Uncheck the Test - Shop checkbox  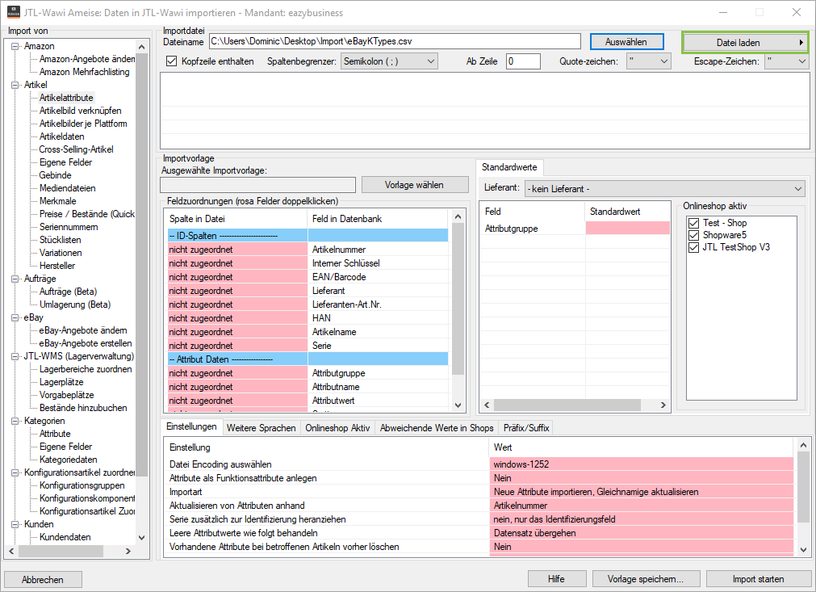[x=693, y=223]
